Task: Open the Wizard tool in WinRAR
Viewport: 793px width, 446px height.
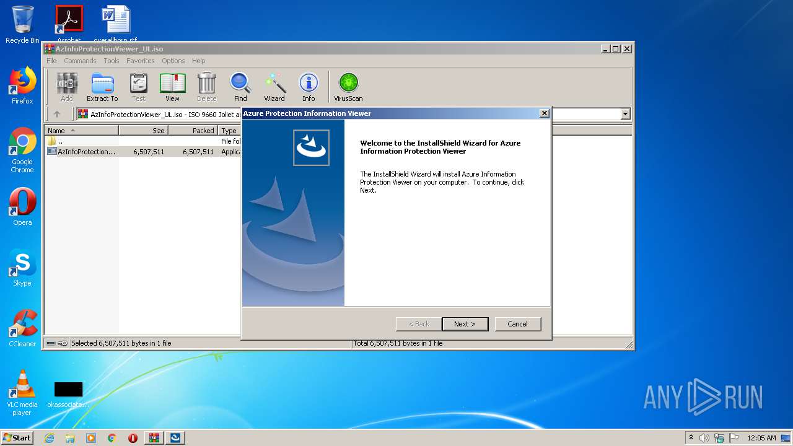Action: point(274,87)
